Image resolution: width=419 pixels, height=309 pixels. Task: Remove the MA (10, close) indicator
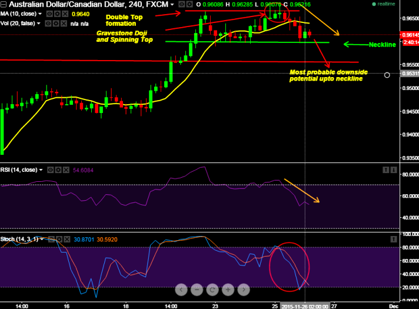coord(65,14)
